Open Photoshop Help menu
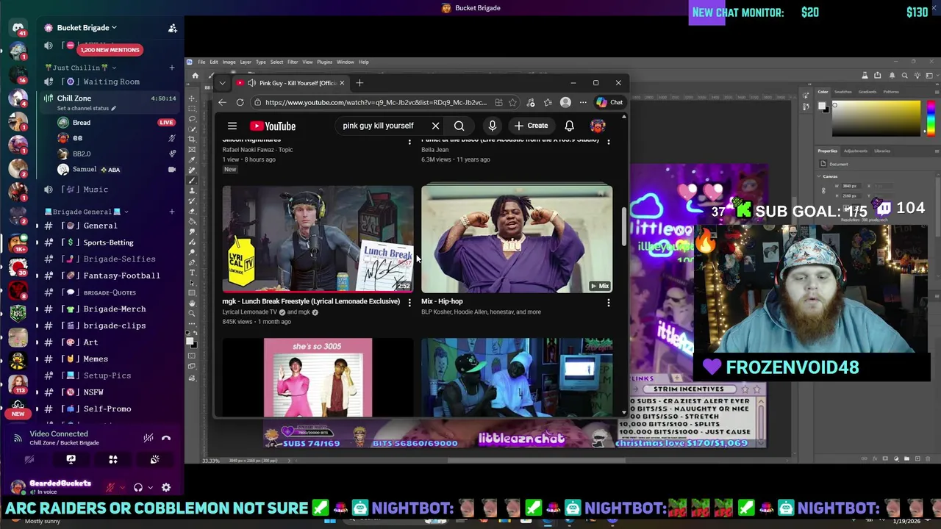This screenshot has width=941, height=529. tap(364, 62)
